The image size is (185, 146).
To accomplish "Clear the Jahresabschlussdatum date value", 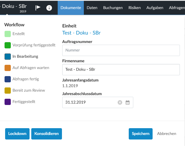I will click(120, 102).
